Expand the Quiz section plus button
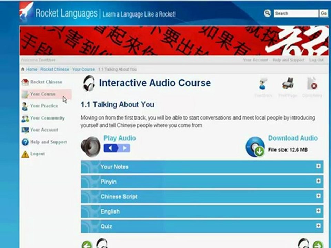 coord(318,226)
